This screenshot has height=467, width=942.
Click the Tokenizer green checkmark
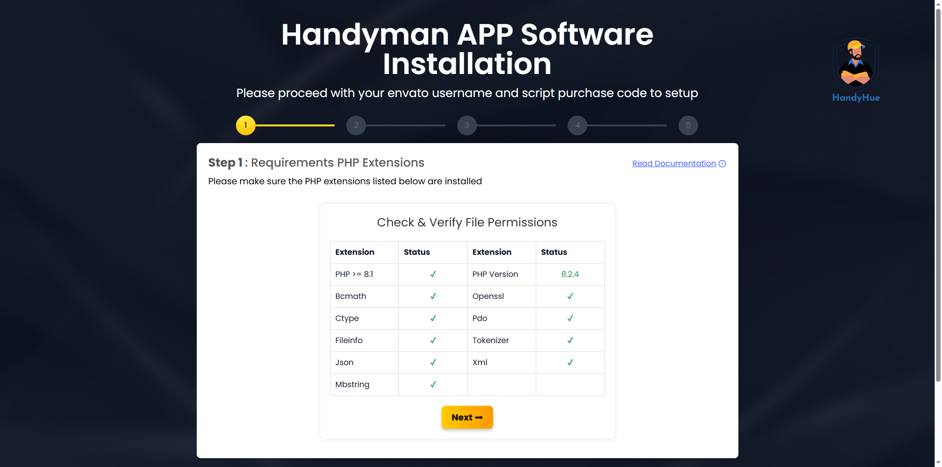(570, 340)
